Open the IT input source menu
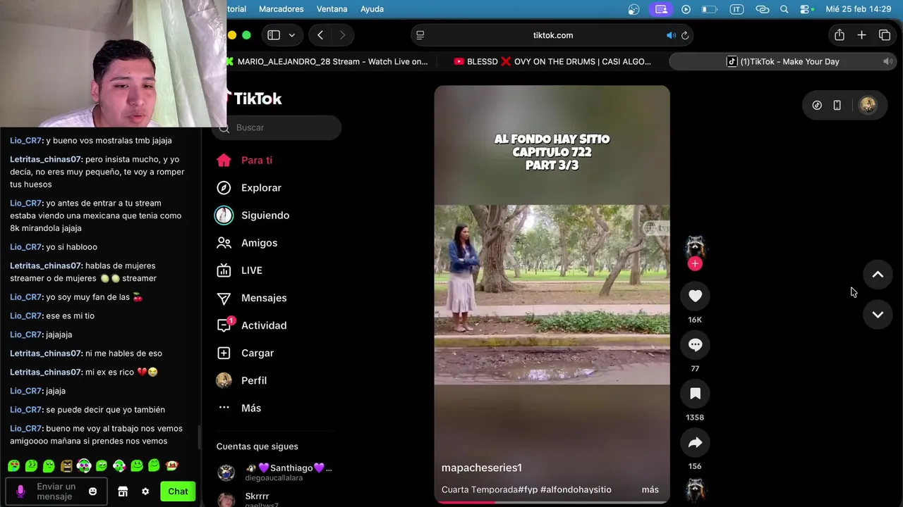The width and height of the screenshot is (903, 507). coord(737,9)
